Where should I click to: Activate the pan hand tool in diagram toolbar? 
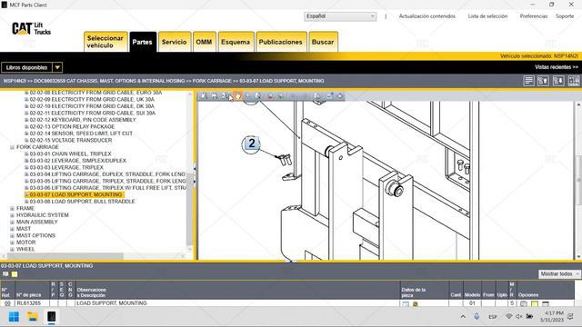pyautogui.click(x=237, y=96)
